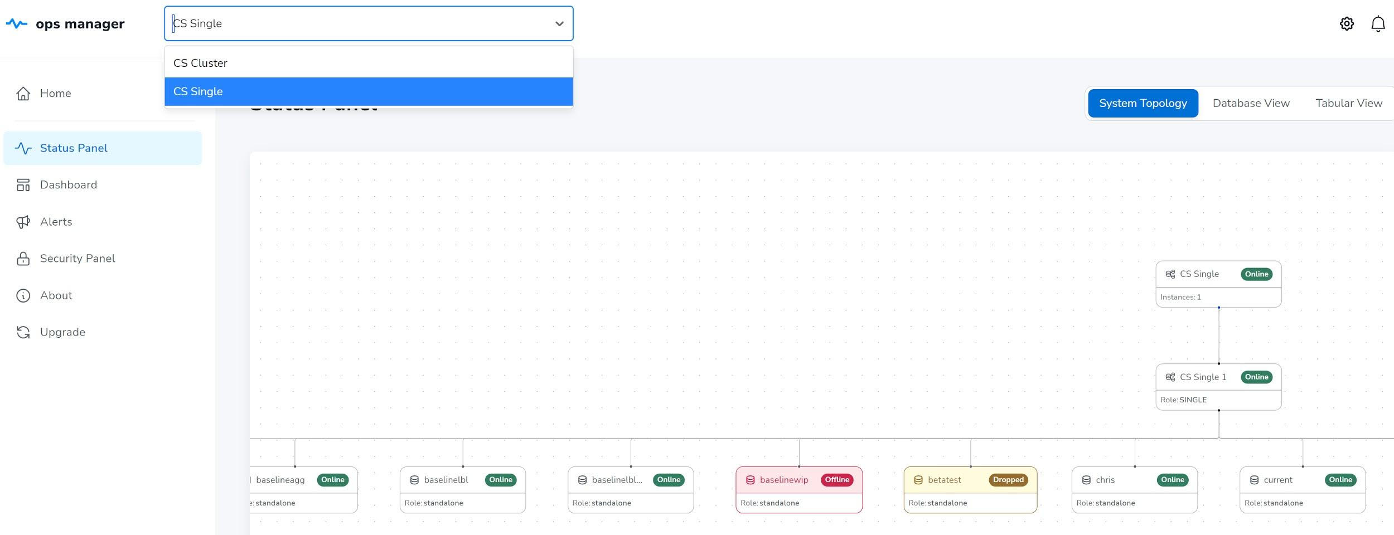
Task: Open Dashboard page from sidebar
Action: coord(103,185)
